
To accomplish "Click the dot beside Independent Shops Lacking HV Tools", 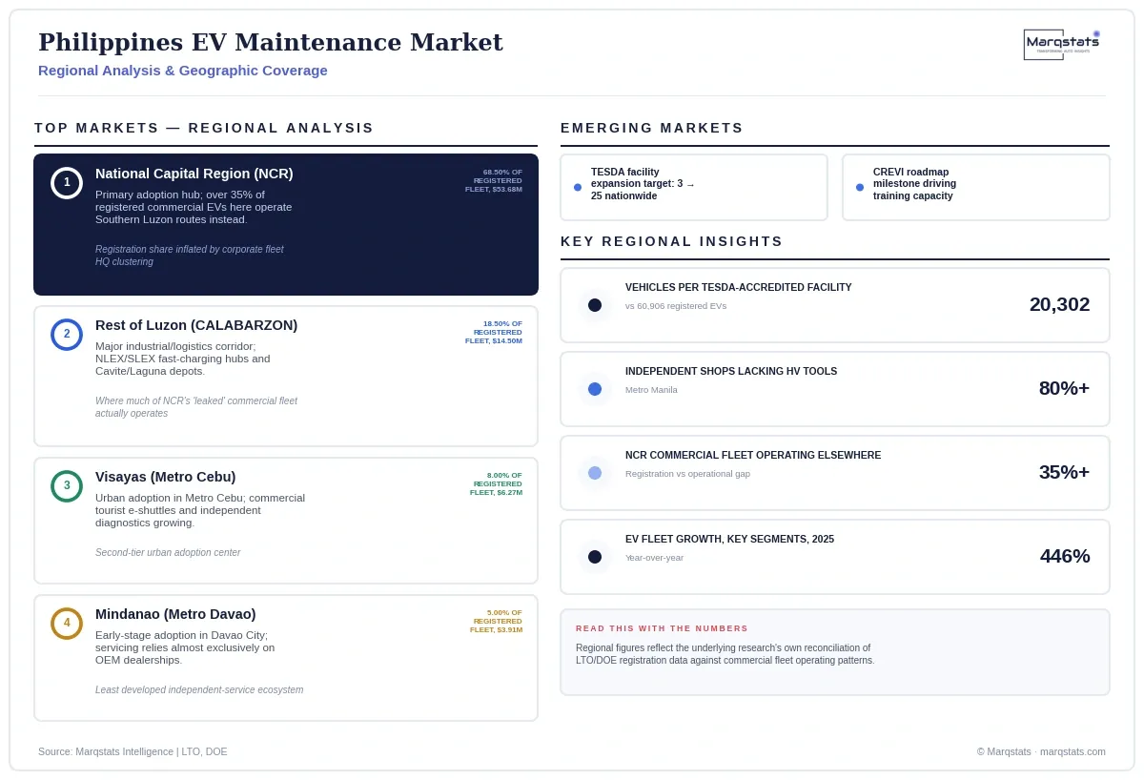I will 595,389.
